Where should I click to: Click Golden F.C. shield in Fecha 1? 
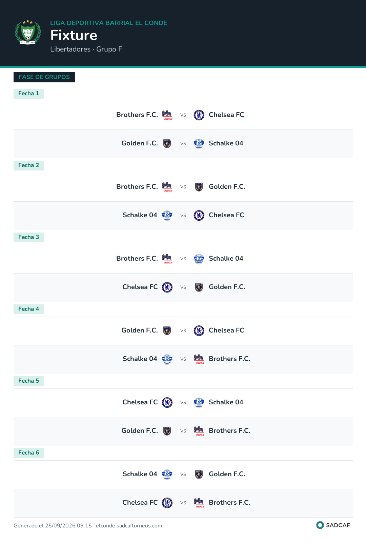[x=167, y=144]
